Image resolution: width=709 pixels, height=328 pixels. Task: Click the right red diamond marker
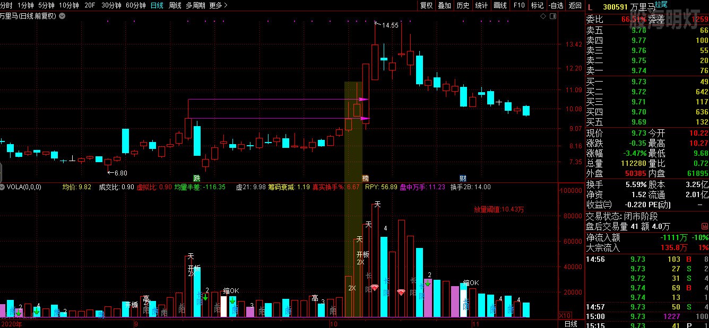pyautogui.click(x=401, y=292)
